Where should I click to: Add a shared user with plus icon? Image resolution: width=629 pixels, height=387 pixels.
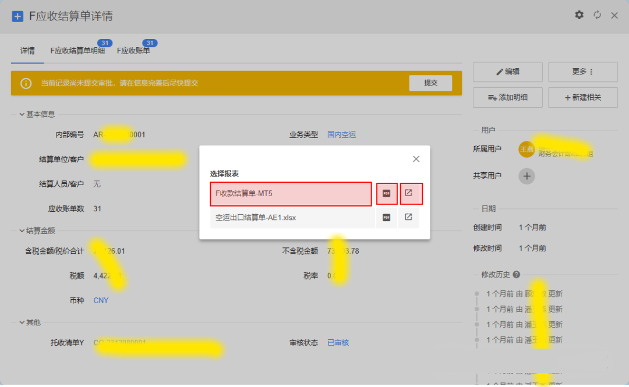tap(526, 176)
